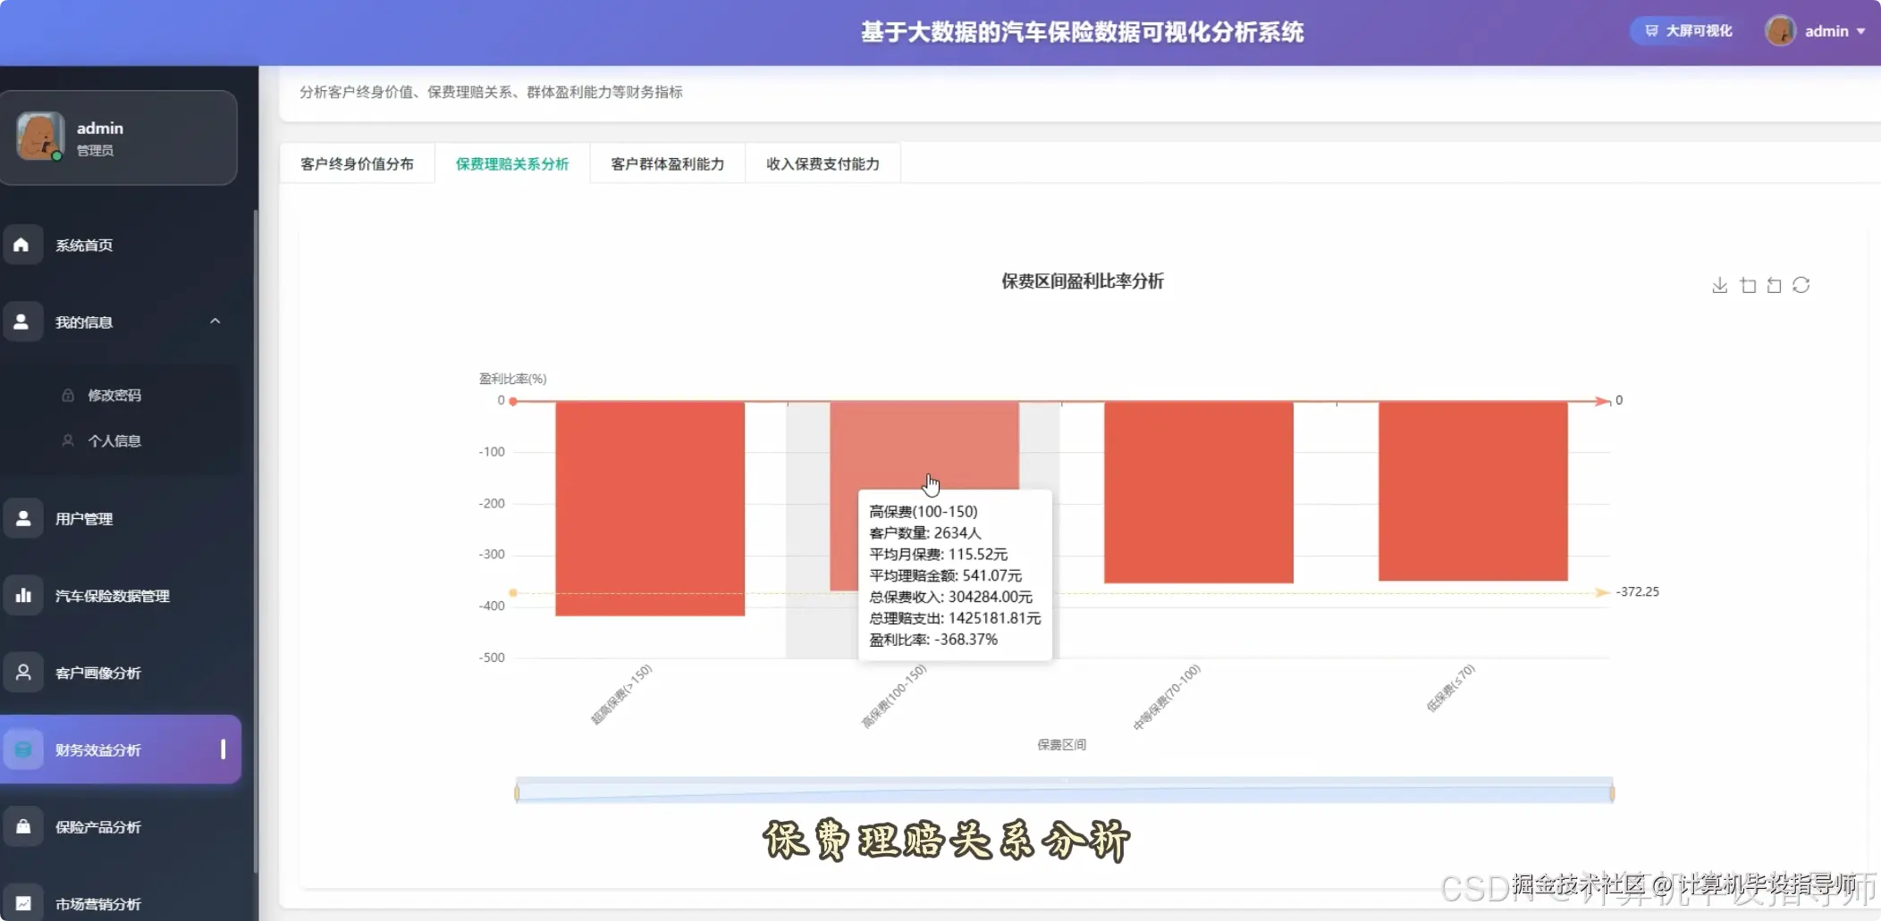
Task: Select the database icon for 财务效益分析
Action: (24, 749)
